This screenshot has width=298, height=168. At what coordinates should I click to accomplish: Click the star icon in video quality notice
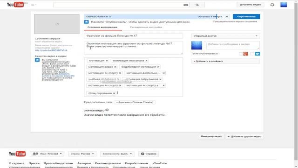pyautogui.click(x=37, y=60)
